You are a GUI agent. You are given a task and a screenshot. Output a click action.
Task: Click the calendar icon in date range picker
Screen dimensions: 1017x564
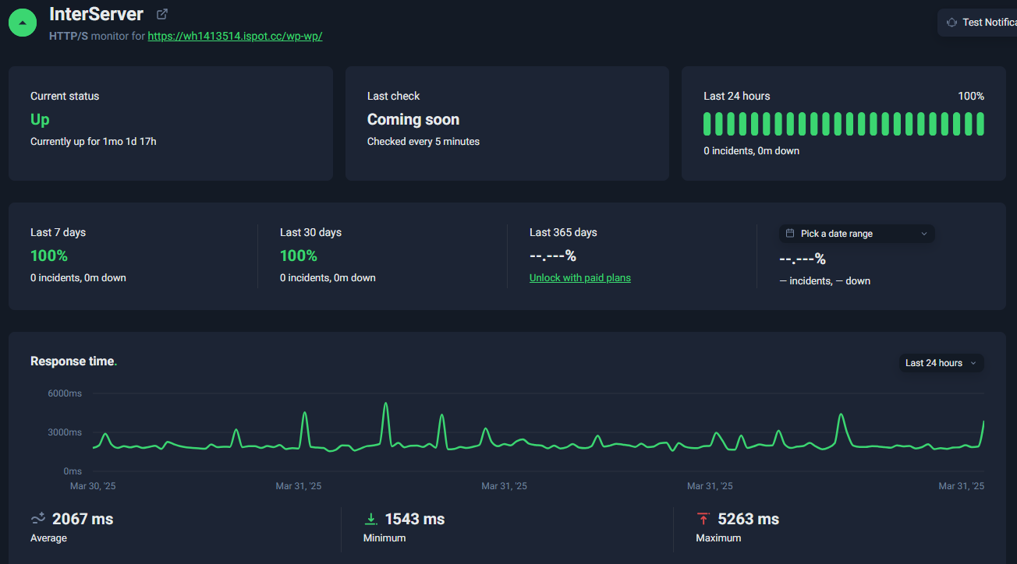point(789,233)
